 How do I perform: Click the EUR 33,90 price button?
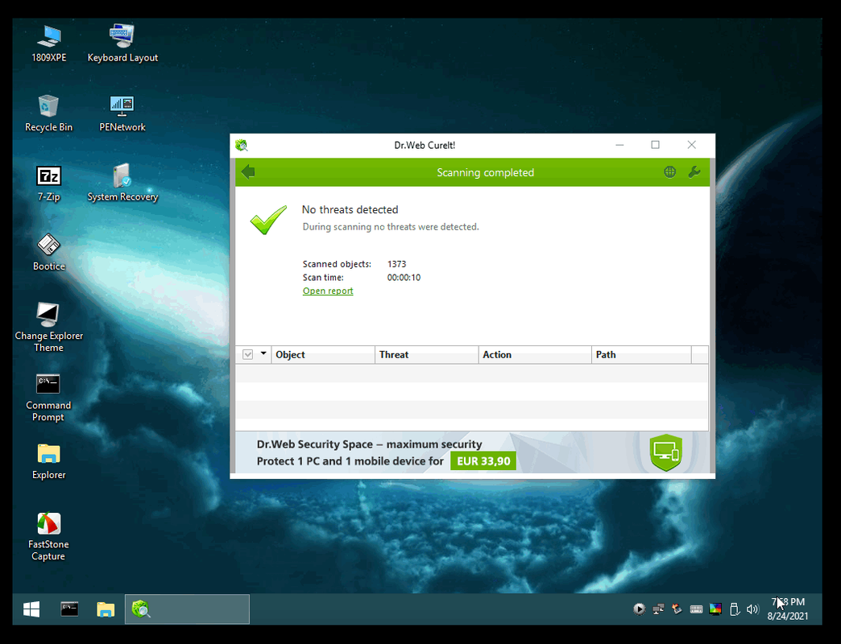pyautogui.click(x=483, y=461)
